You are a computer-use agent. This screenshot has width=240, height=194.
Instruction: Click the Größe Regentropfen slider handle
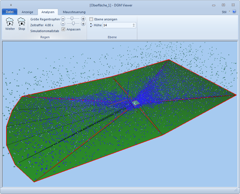72,18
